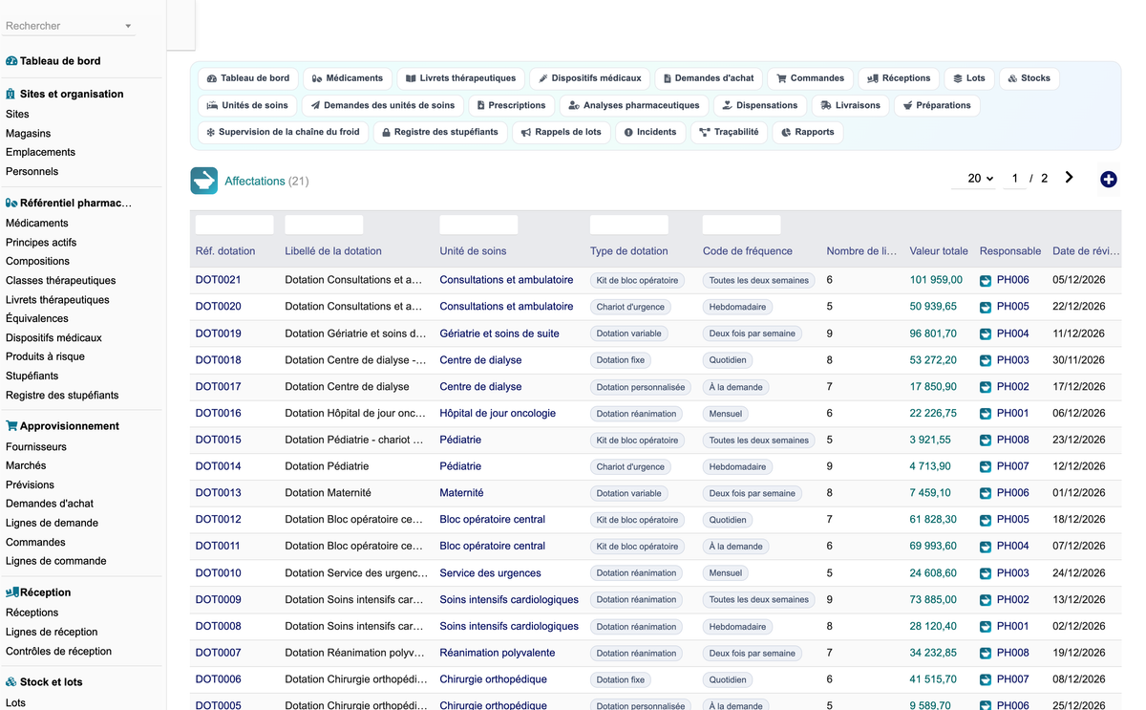Open the Unités de soins toolbar button
This screenshot has width=1146, height=710.
(x=247, y=105)
